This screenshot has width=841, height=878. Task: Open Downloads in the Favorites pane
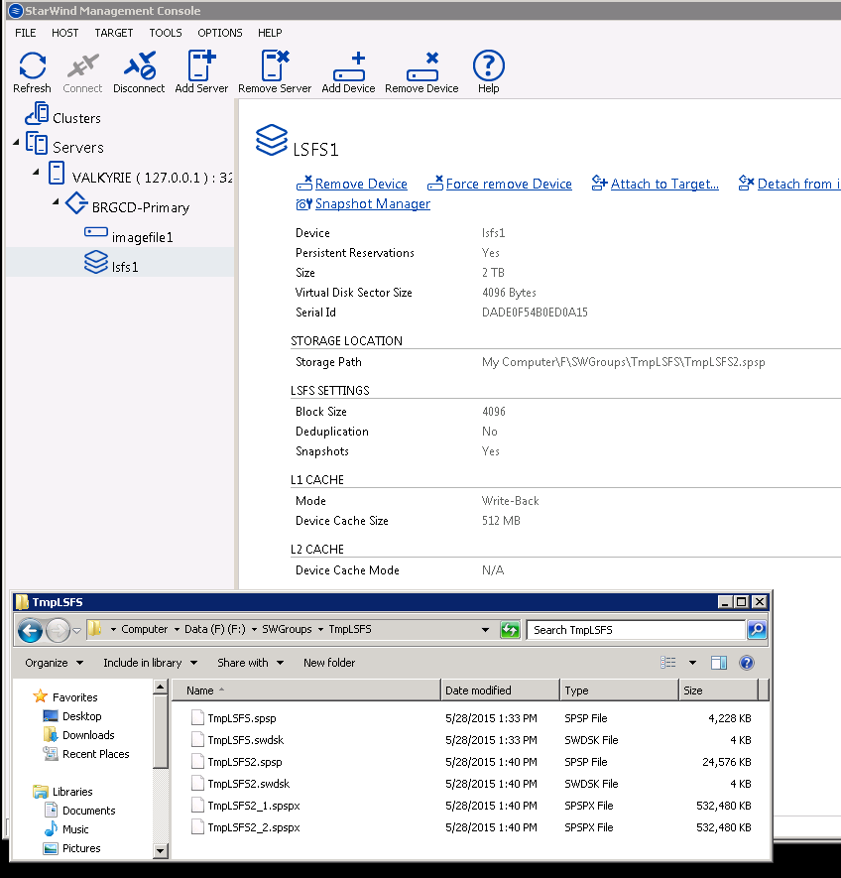coord(88,735)
